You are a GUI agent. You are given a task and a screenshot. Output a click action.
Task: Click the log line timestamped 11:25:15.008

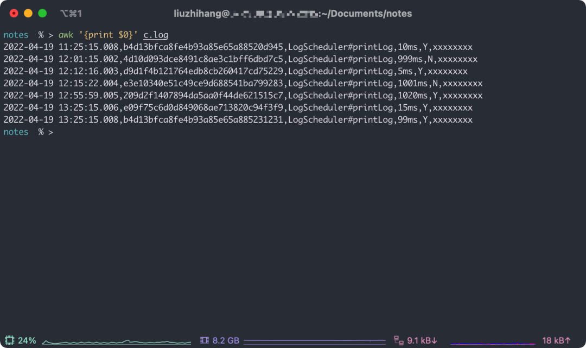tap(238, 47)
